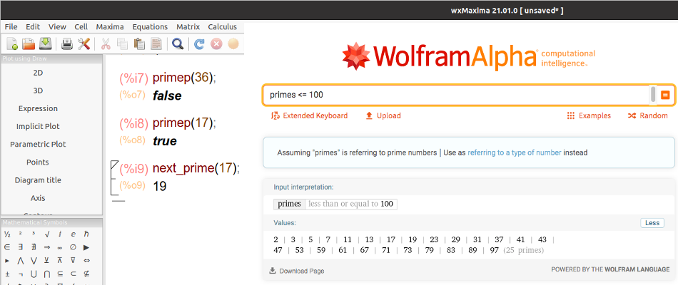Open the Maxima menu
The width and height of the screenshot is (678, 285).
(110, 27)
